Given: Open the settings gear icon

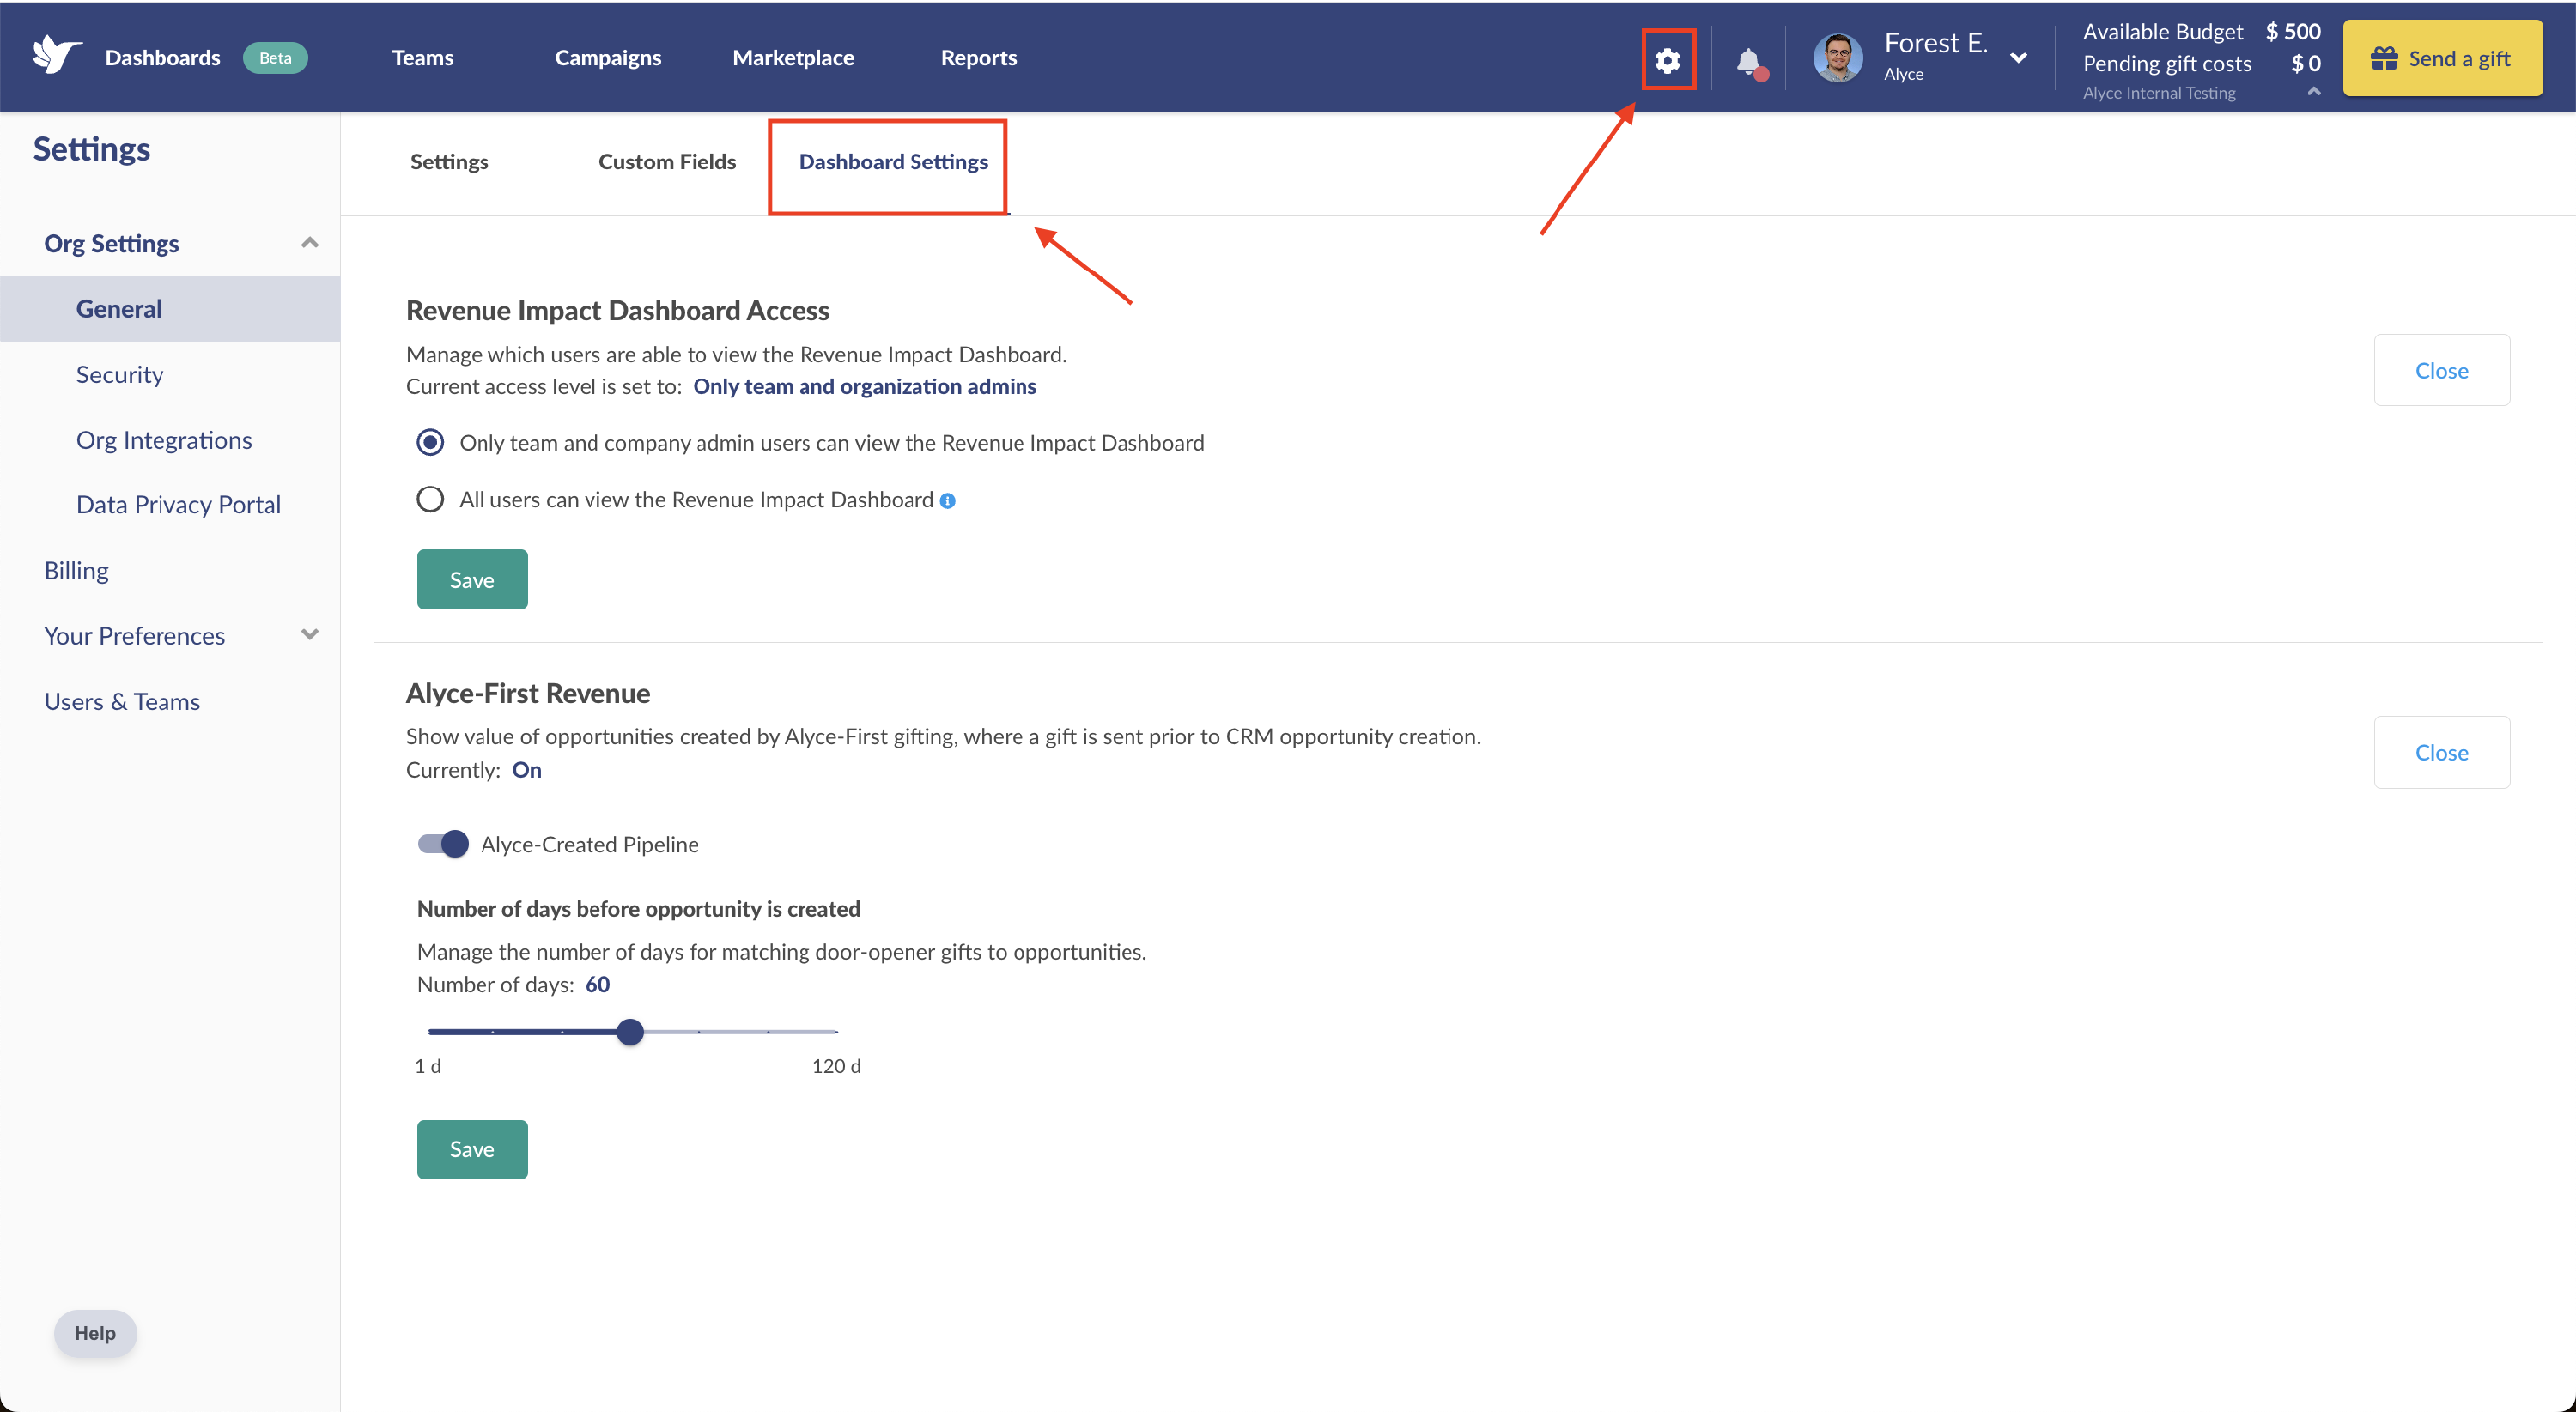Looking at the screenshot, I should click(1667, 60).
